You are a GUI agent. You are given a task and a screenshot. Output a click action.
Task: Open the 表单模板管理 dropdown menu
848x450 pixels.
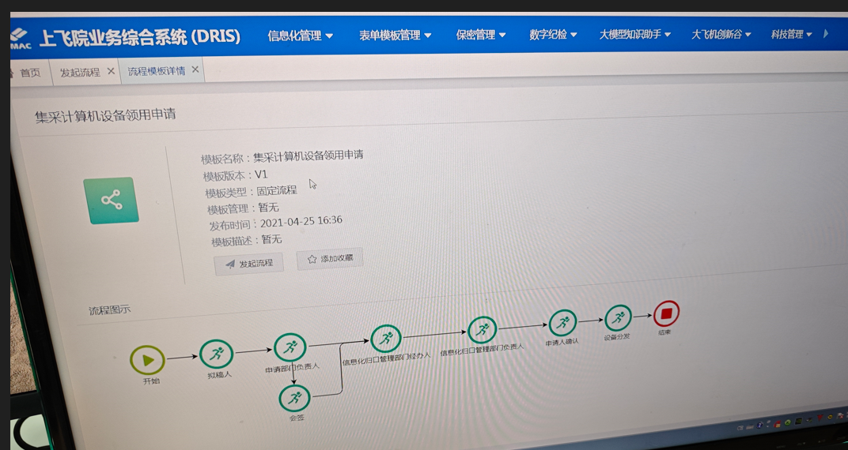coord(395,36)
